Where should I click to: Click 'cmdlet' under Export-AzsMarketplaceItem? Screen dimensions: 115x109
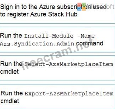10,101
